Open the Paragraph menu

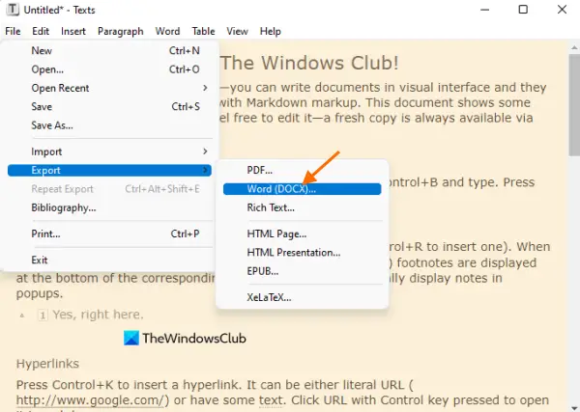(x=120, y=32)
